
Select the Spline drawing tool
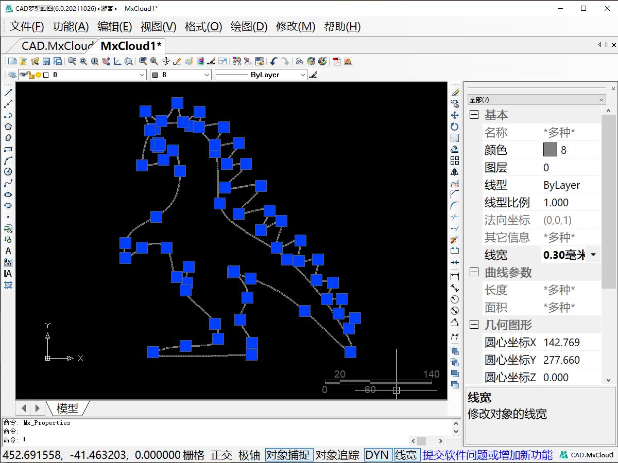click(x=8, y=183)
